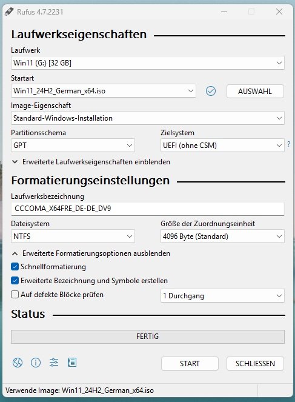Toggle the Schnellformatierung checkbox

[x=15, y=267]
